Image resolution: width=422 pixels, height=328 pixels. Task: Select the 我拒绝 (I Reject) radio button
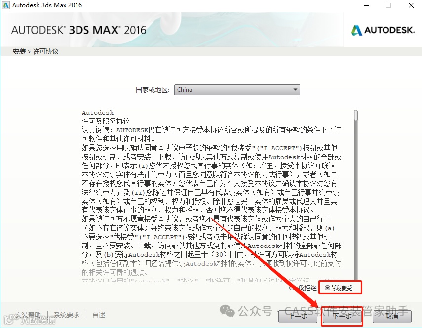292,288
